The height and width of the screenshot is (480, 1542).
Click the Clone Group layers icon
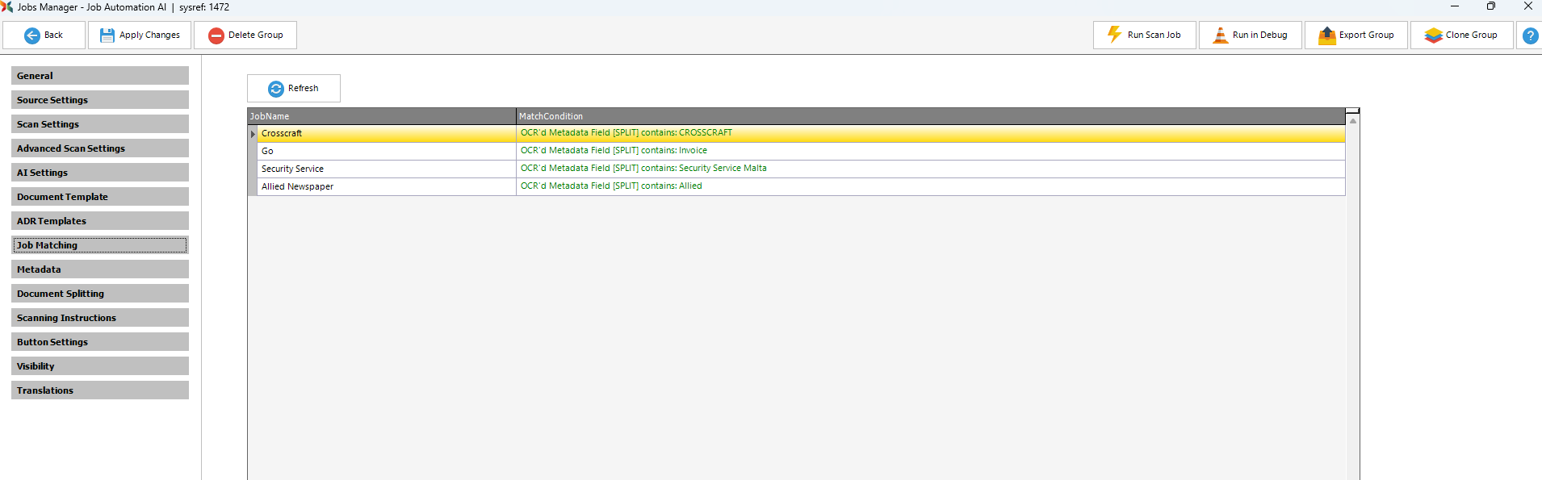(x=1433, y=35)
